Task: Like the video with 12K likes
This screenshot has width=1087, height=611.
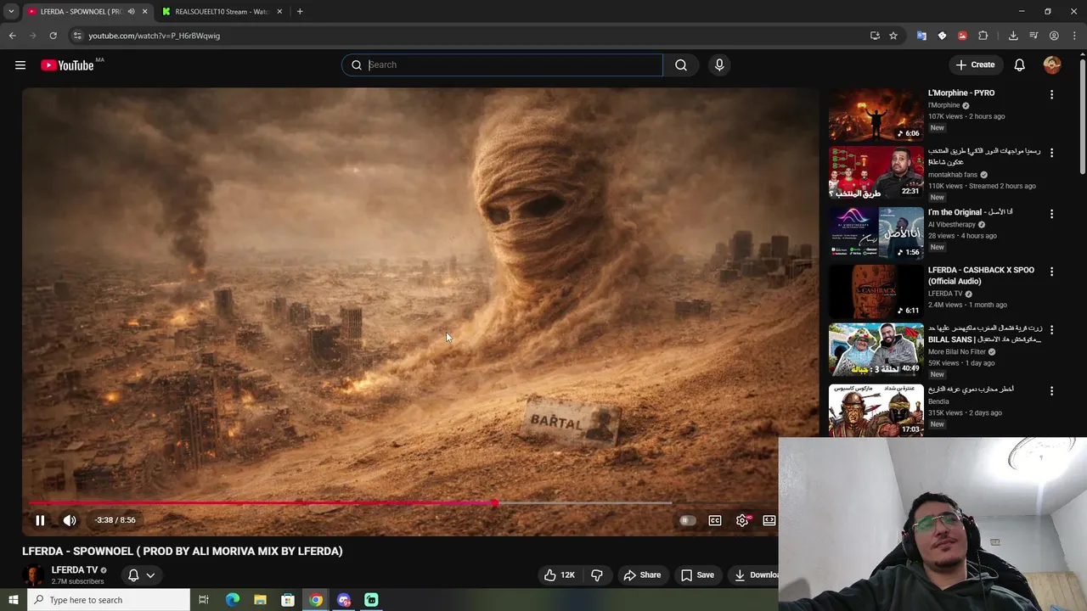Action: (560, 575)
